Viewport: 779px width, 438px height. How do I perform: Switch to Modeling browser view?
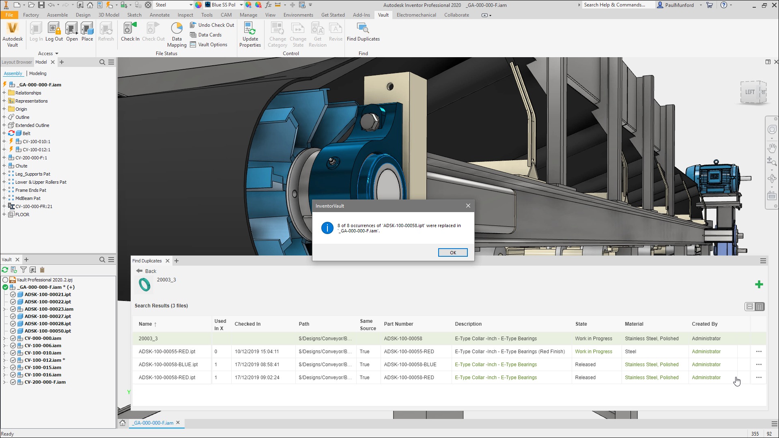click(38, 73)
